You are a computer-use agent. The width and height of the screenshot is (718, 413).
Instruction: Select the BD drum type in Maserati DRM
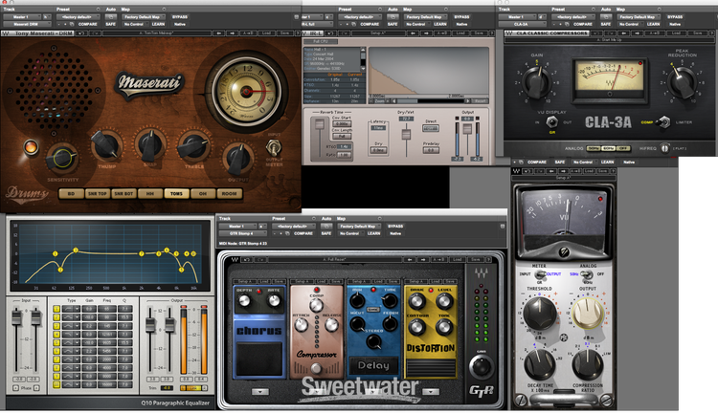pyautogui.click(x=71, y=193)
